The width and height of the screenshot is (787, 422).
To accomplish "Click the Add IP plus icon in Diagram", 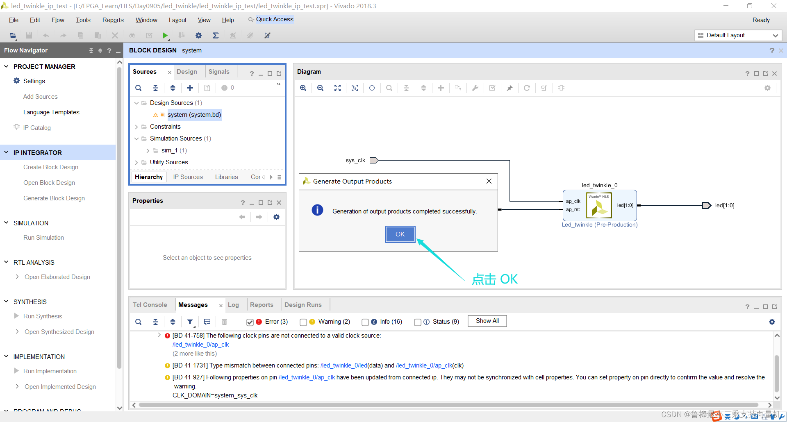I will tap(441, 88).
